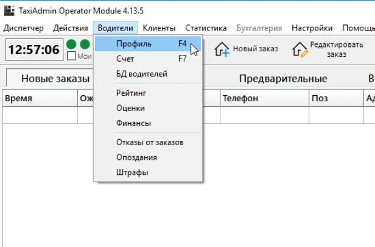Viewport: 375px width, 247px height.
Task: Select 'Профиль' from the Водители menu
Action: tap(133, 44)
